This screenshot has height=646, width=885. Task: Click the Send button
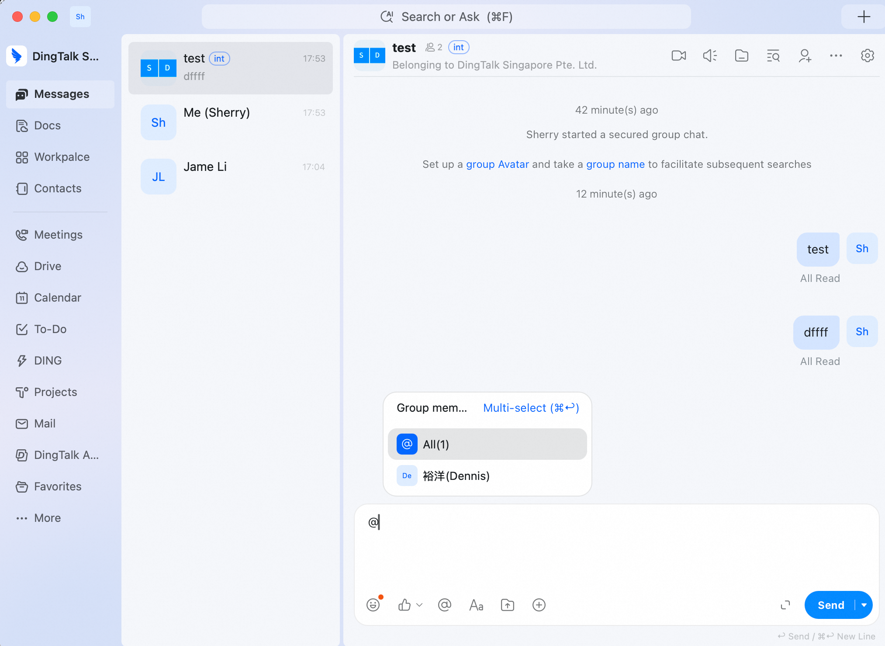830,605
